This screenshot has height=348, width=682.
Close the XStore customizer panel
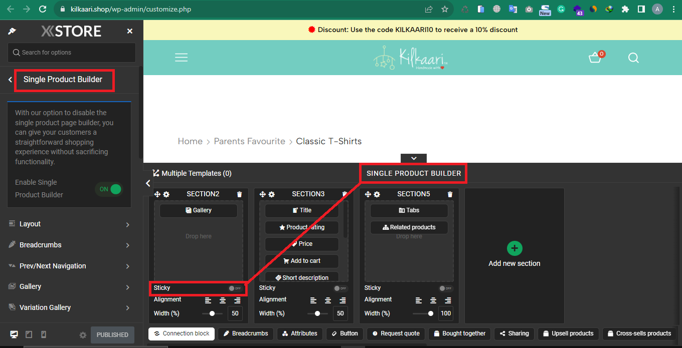click(130, 31)
